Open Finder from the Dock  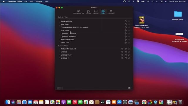[8, 102]
